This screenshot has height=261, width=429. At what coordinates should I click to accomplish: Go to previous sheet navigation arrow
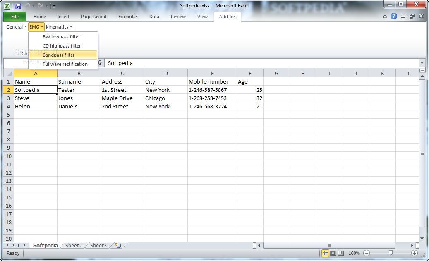[13, 245]
